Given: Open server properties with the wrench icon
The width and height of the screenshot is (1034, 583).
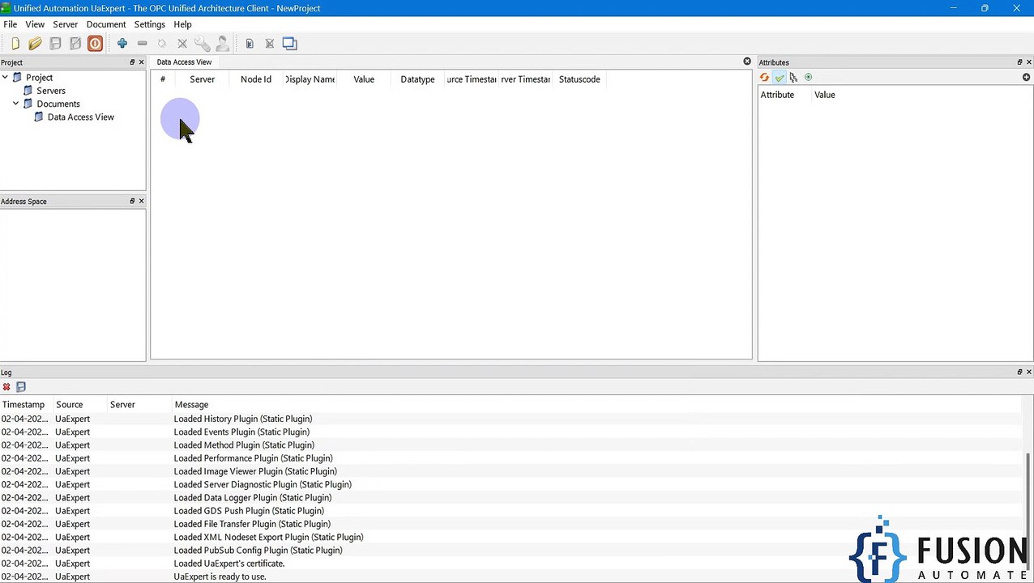Looking at the screenshot, I should coord(202,44).
